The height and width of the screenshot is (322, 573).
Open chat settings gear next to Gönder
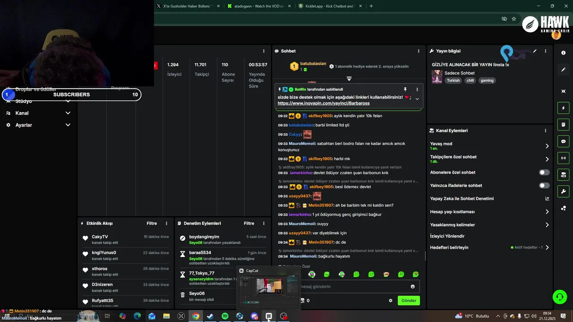(390, 301)
